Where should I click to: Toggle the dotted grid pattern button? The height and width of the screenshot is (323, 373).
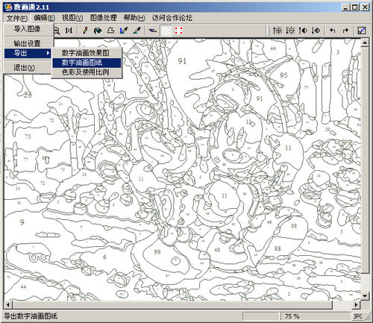click(166, 31)
